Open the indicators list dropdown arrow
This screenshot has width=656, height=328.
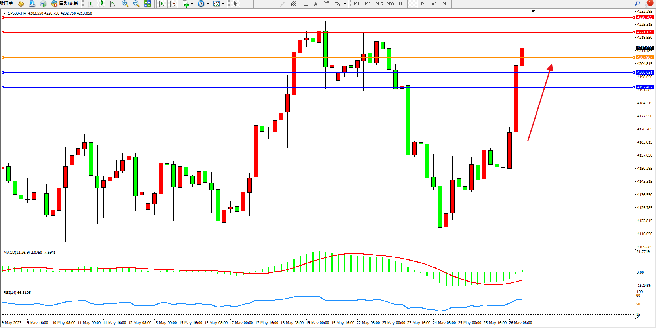[x=193, y=4]
